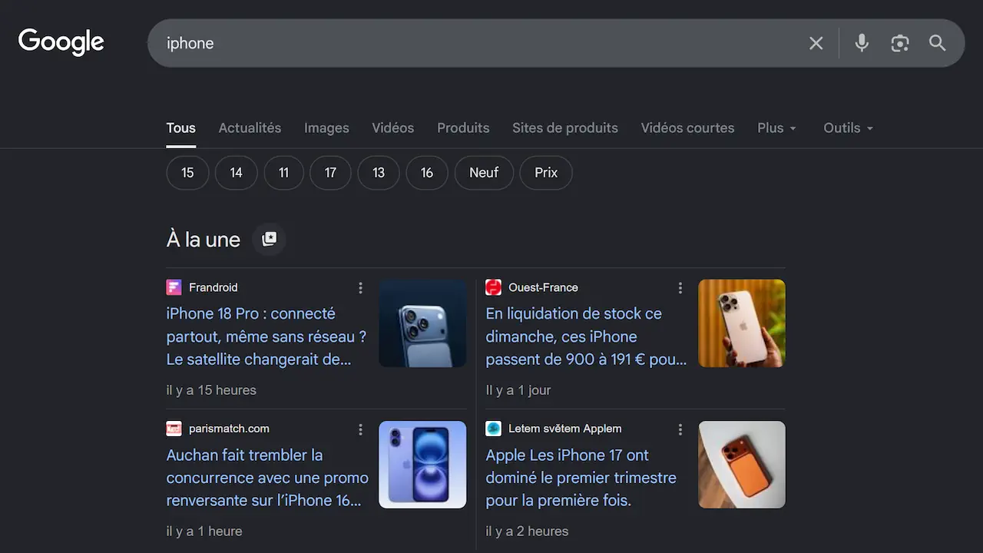Viewport: 983px width, 553px height.
Task: Open the three-dot menu for Letem světem Applem
Action: (680, 429)
